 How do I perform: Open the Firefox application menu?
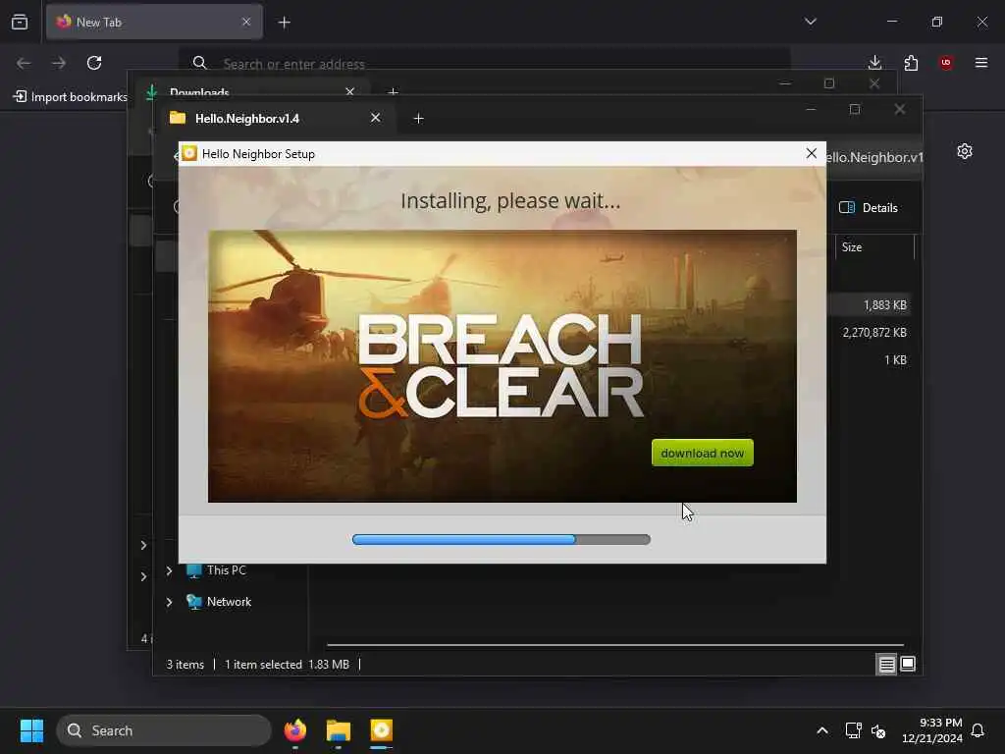click(x=981, y=63)
